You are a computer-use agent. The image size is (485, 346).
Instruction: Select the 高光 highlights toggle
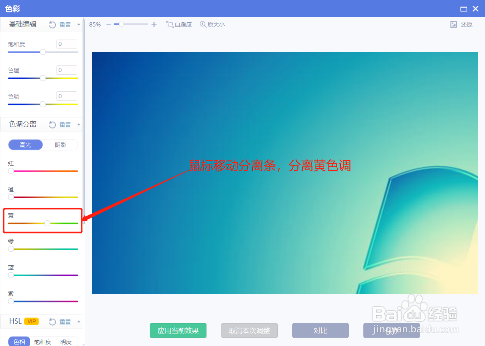click(x=25, y=145)
